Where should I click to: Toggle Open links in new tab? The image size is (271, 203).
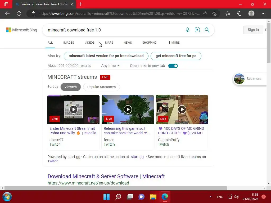(x=173, y=66)
